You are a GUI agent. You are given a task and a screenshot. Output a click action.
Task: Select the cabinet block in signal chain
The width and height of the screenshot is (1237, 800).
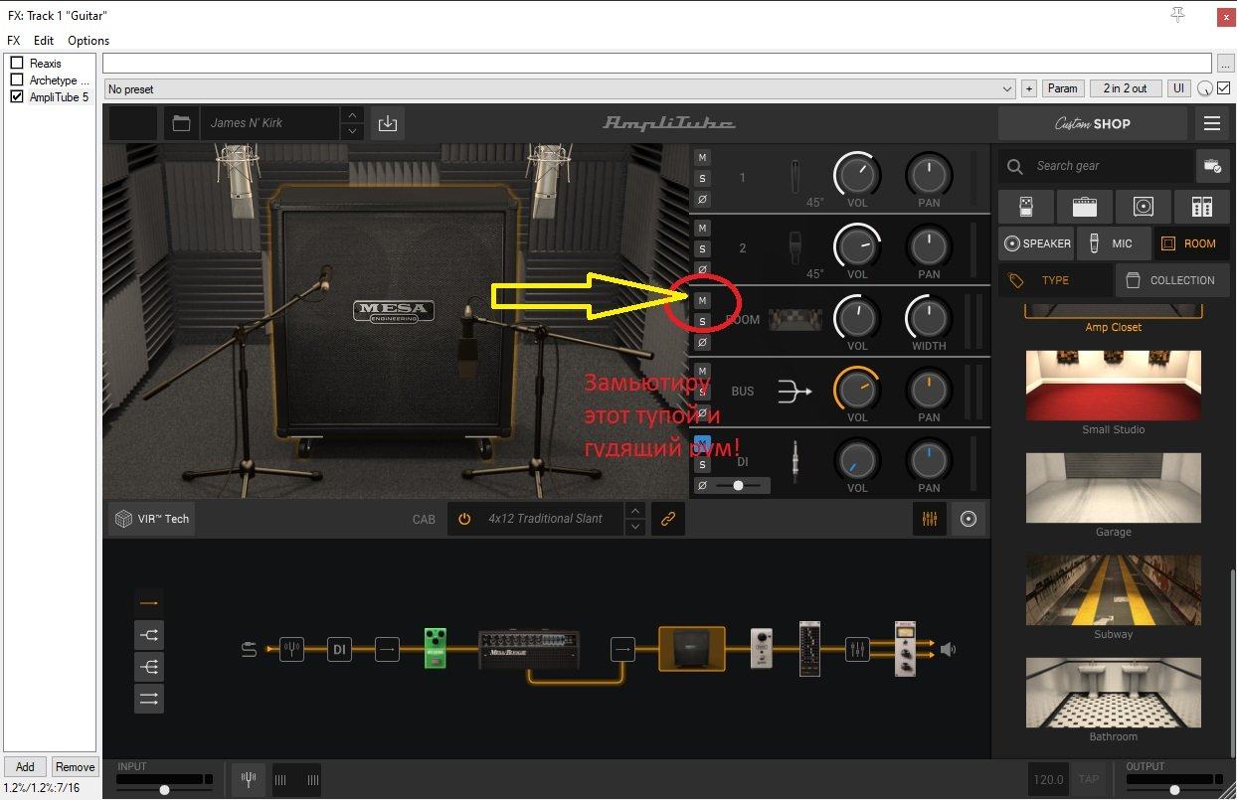click(x=692, y=650)
